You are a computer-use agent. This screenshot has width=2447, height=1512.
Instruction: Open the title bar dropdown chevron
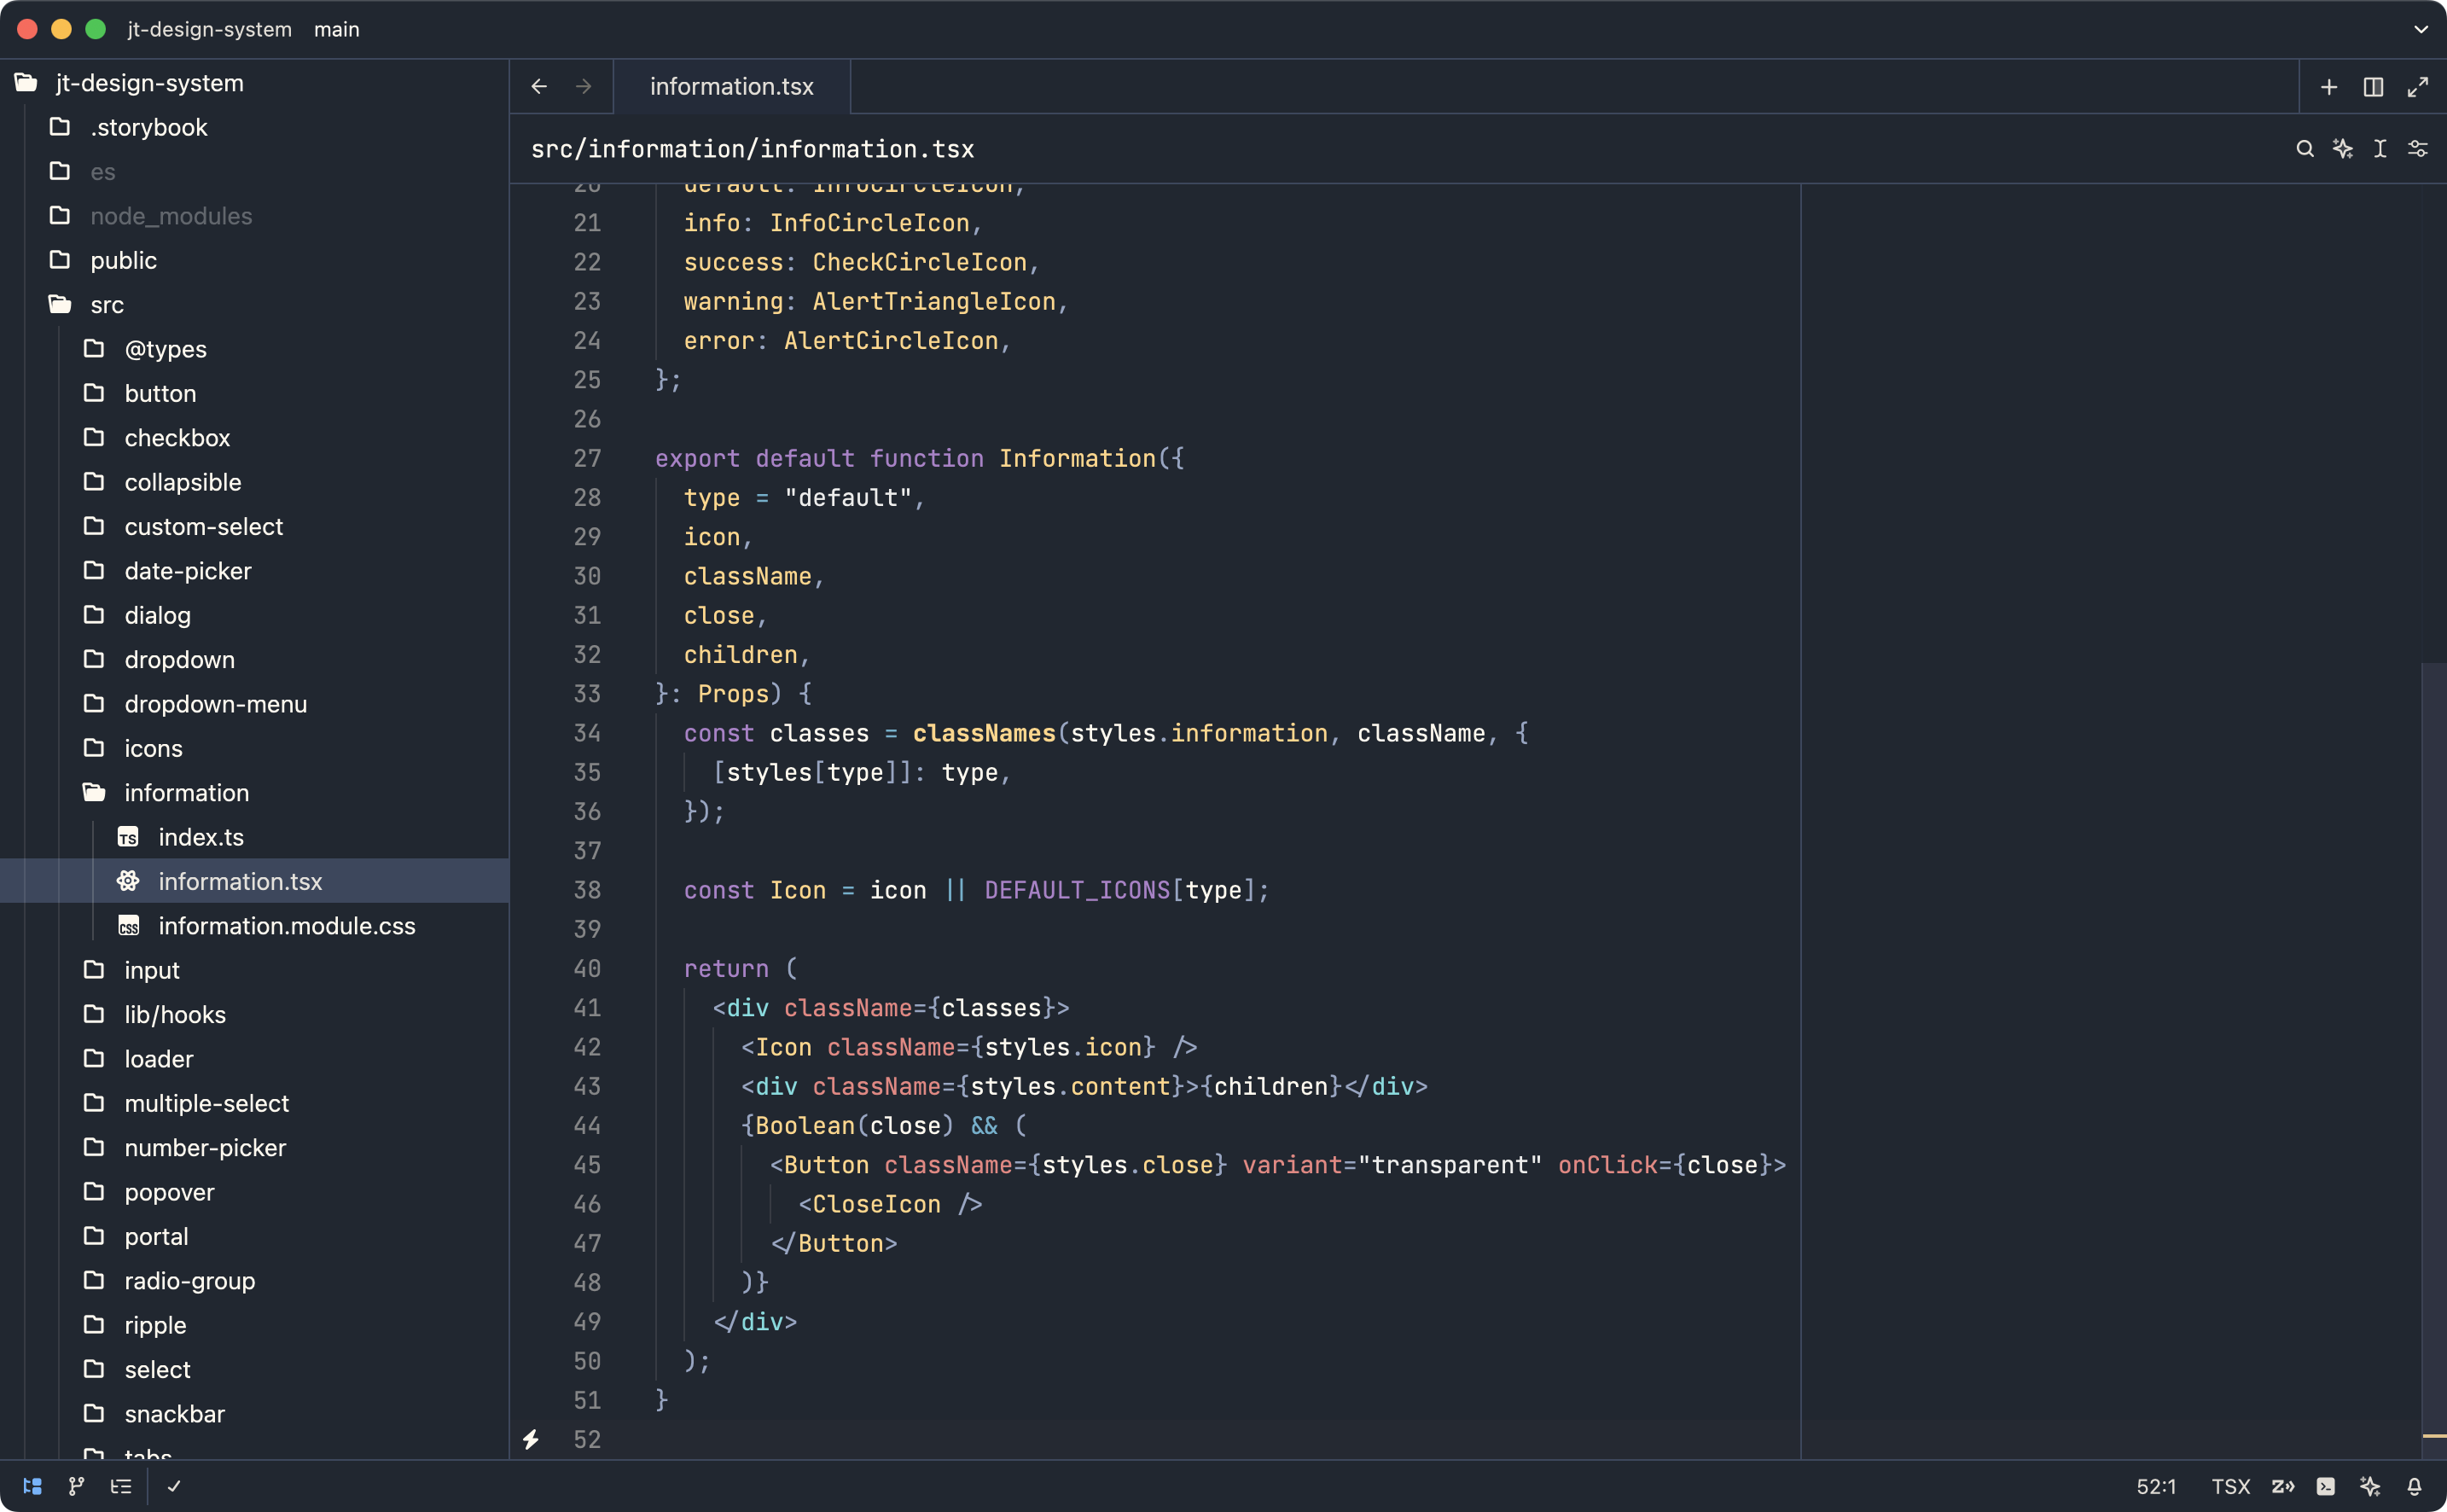(x=2421, y=29)
